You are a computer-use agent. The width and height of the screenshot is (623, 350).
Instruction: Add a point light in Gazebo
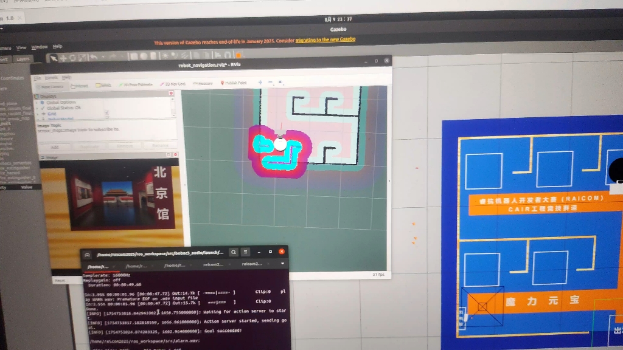(165, 56)
